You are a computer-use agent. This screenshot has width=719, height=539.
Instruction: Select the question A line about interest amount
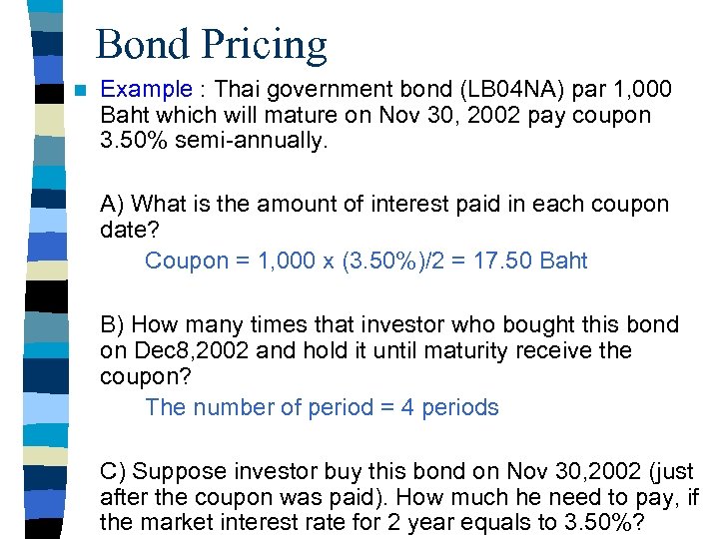pos(384,205)
